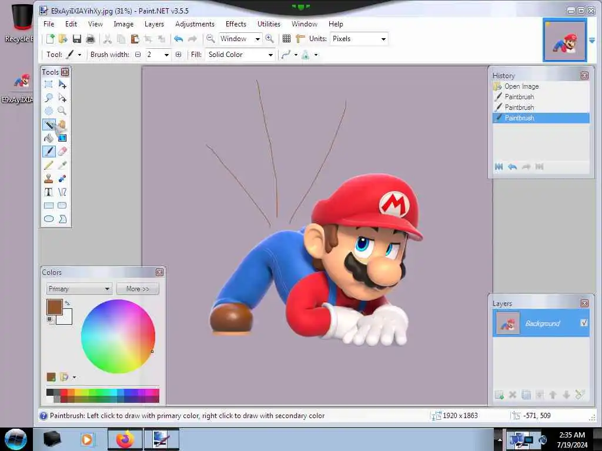Image resolution: width=602 pixels, height=451 pixels.
Task: Select the Paint Bucket tool
Action: [49, 138]
